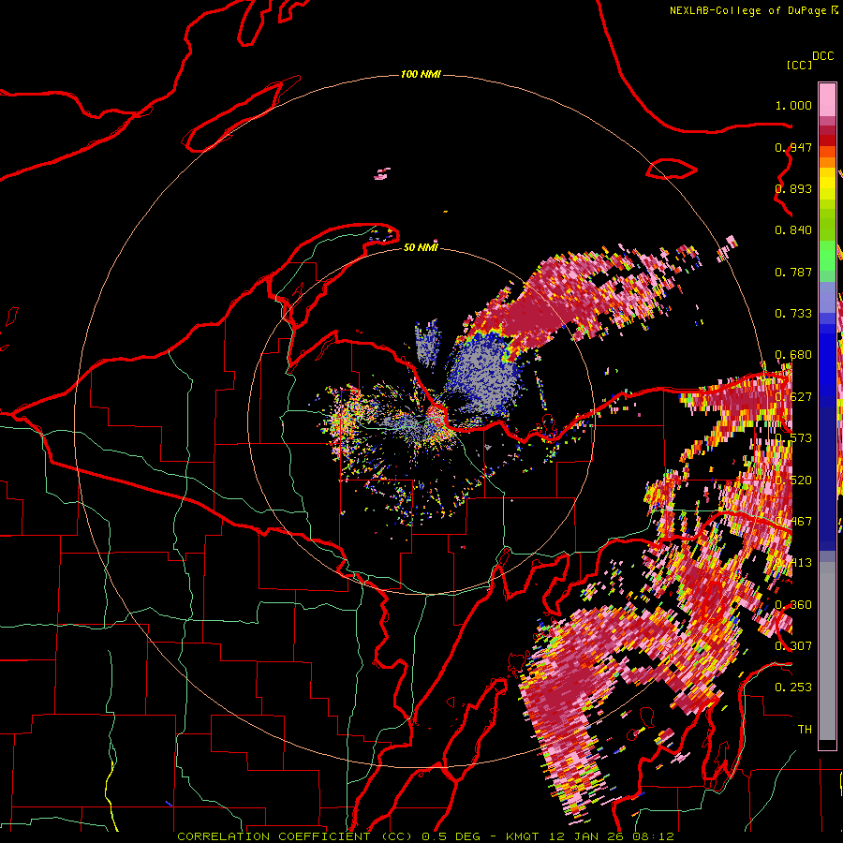Click the DCC legend title

point(823,56)
